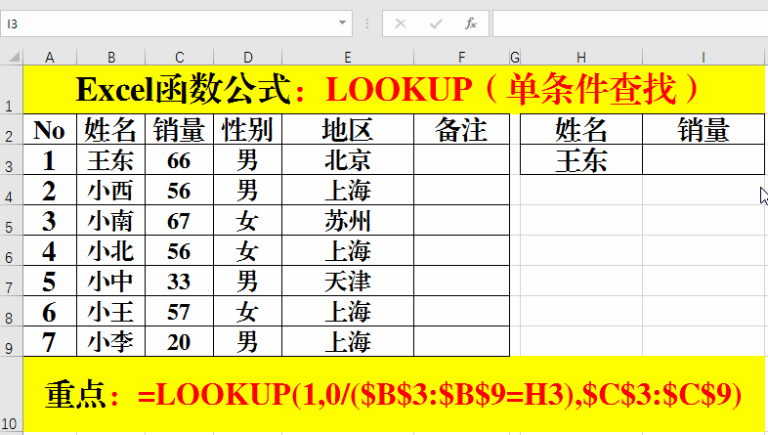Select column H header
The width and height of the screenshot is (768, 435).
(x=581, y=58)
